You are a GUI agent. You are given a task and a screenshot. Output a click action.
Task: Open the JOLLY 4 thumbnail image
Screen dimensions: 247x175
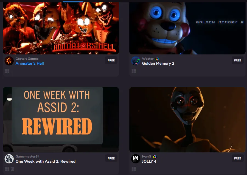coord(187,120)
